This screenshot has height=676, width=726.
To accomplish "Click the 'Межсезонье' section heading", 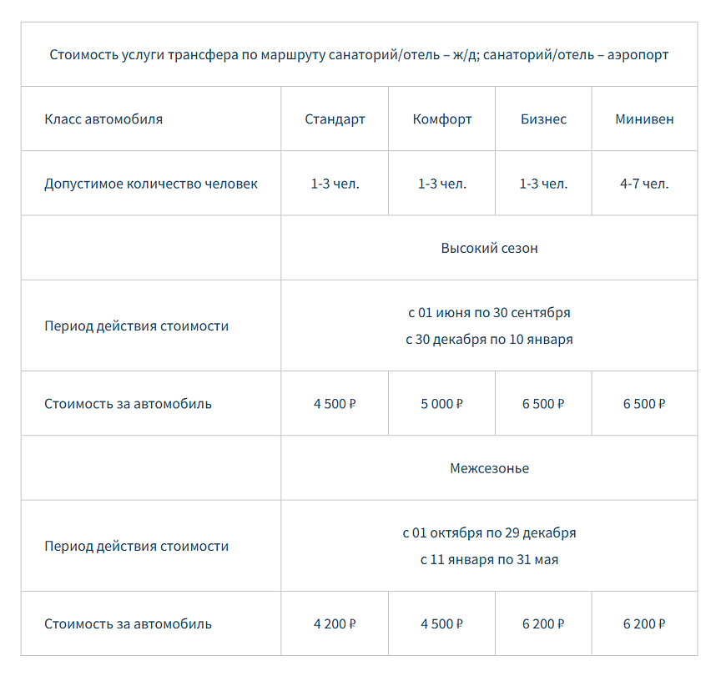I will [489, 468].
